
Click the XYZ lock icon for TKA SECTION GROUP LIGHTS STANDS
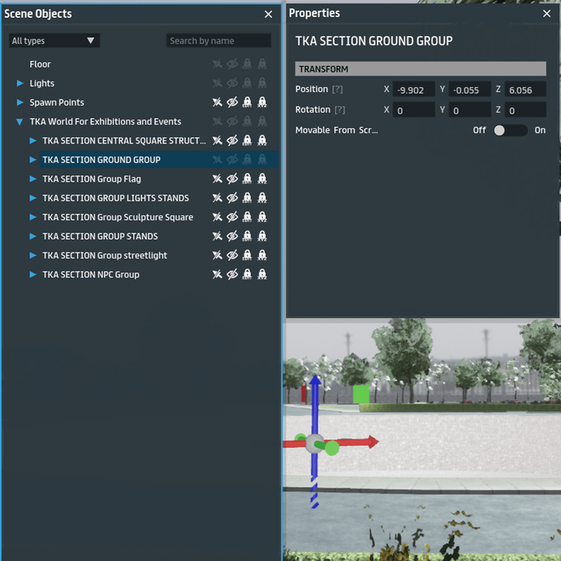pyautogui.click(x=262, y=198)
